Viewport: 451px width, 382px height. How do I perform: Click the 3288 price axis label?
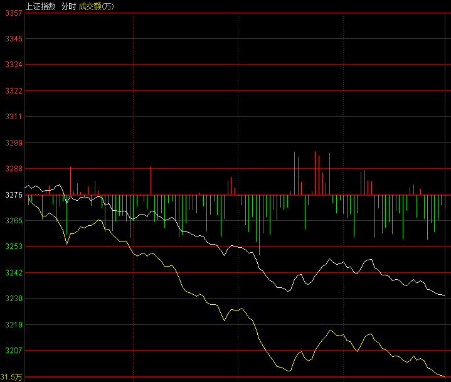(14, 169)
